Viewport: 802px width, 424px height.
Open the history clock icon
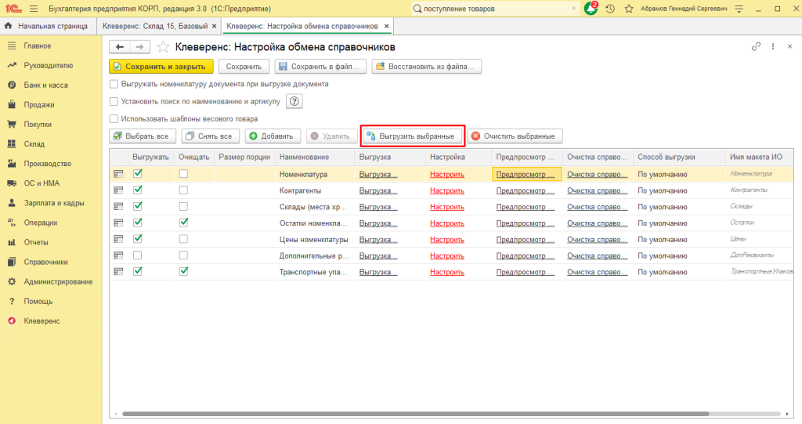point(610,9)
